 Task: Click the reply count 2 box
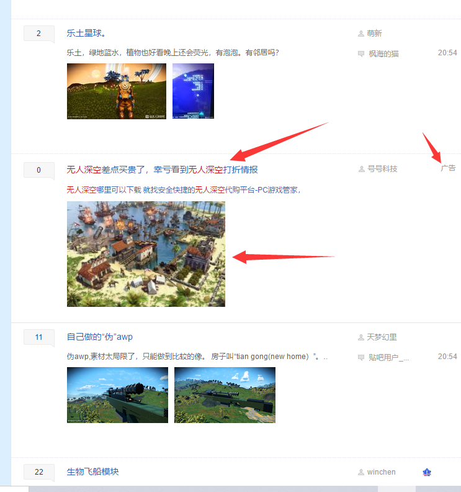[x=39, y=34]
